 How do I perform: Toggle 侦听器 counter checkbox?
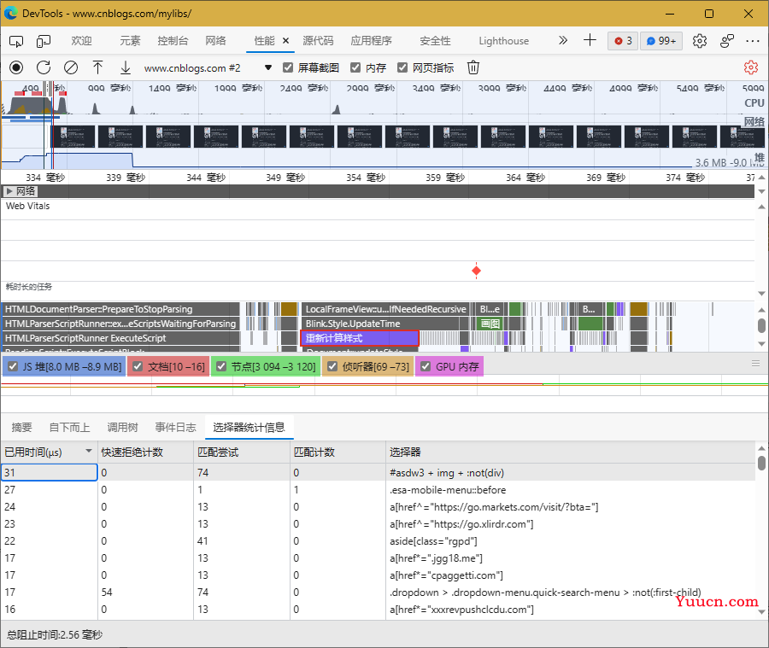332,366
